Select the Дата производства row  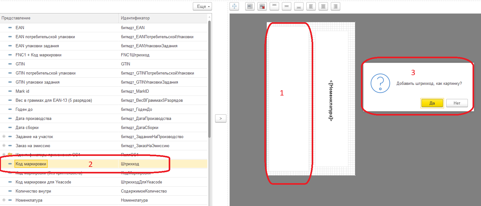click(x=103, y=118)
